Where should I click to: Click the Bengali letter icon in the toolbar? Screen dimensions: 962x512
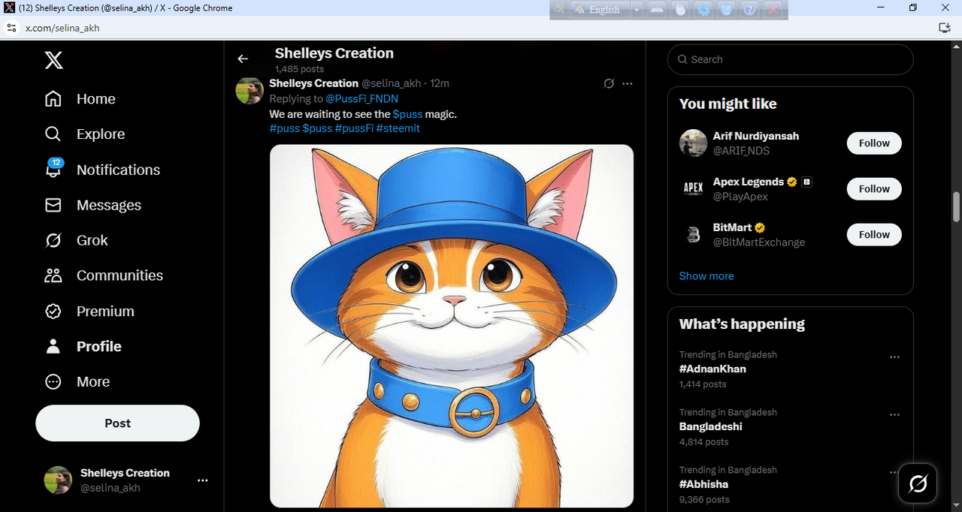[x=559, y=10]
